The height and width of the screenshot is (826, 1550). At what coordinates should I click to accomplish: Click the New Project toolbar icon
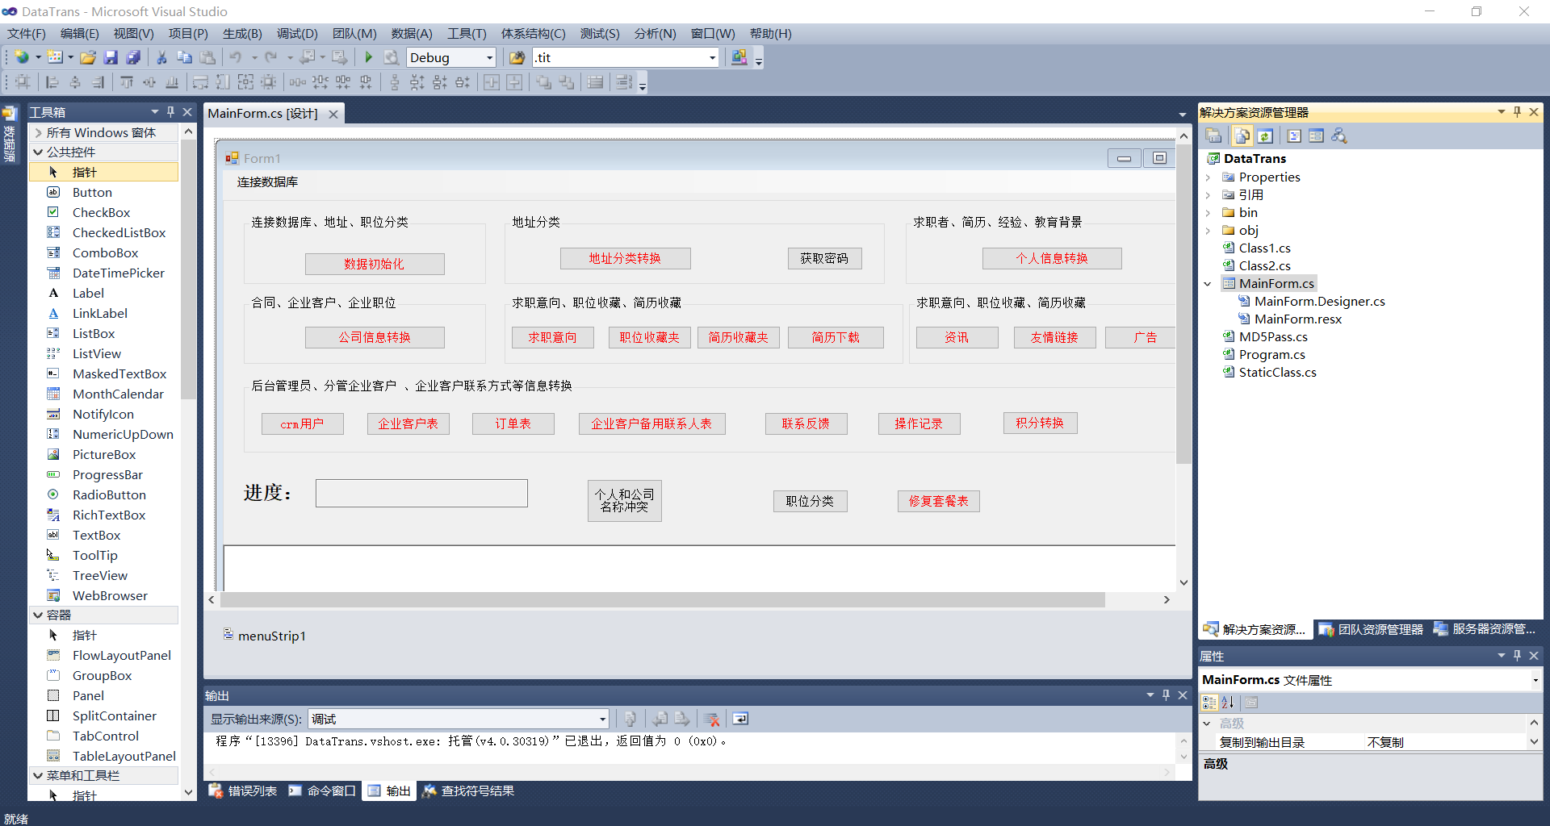(x=23, y=57)
